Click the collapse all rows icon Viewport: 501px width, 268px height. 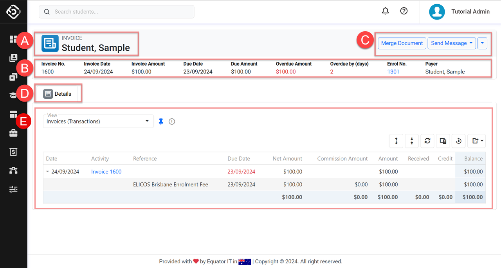point(412,141)
